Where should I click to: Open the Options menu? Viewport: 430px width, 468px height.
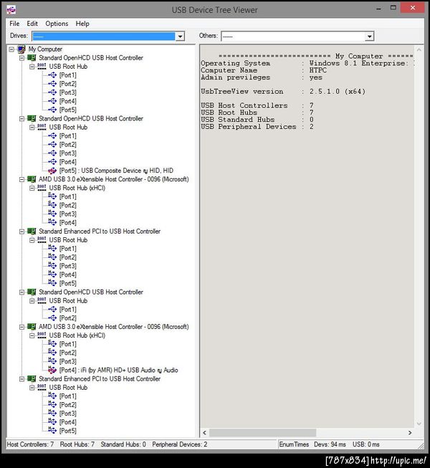(x=57, y=24)
